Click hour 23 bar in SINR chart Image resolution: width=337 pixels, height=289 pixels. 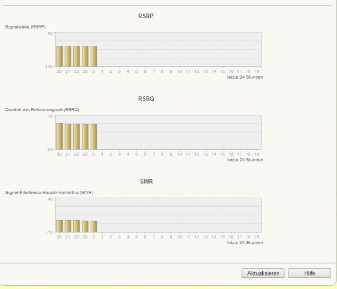tap(85, 226)
